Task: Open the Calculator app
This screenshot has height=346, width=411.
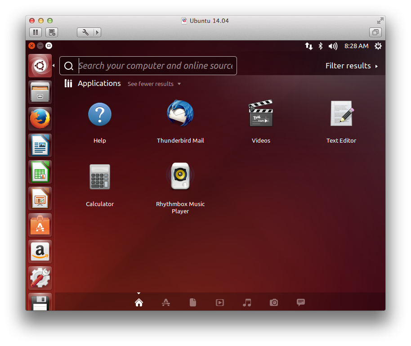Action: click(99, 177)
